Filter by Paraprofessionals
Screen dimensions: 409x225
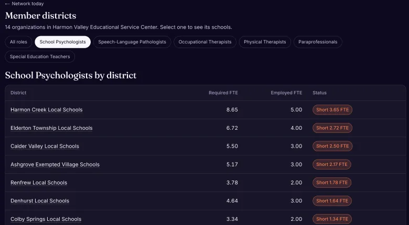click(x=318, y=42)
